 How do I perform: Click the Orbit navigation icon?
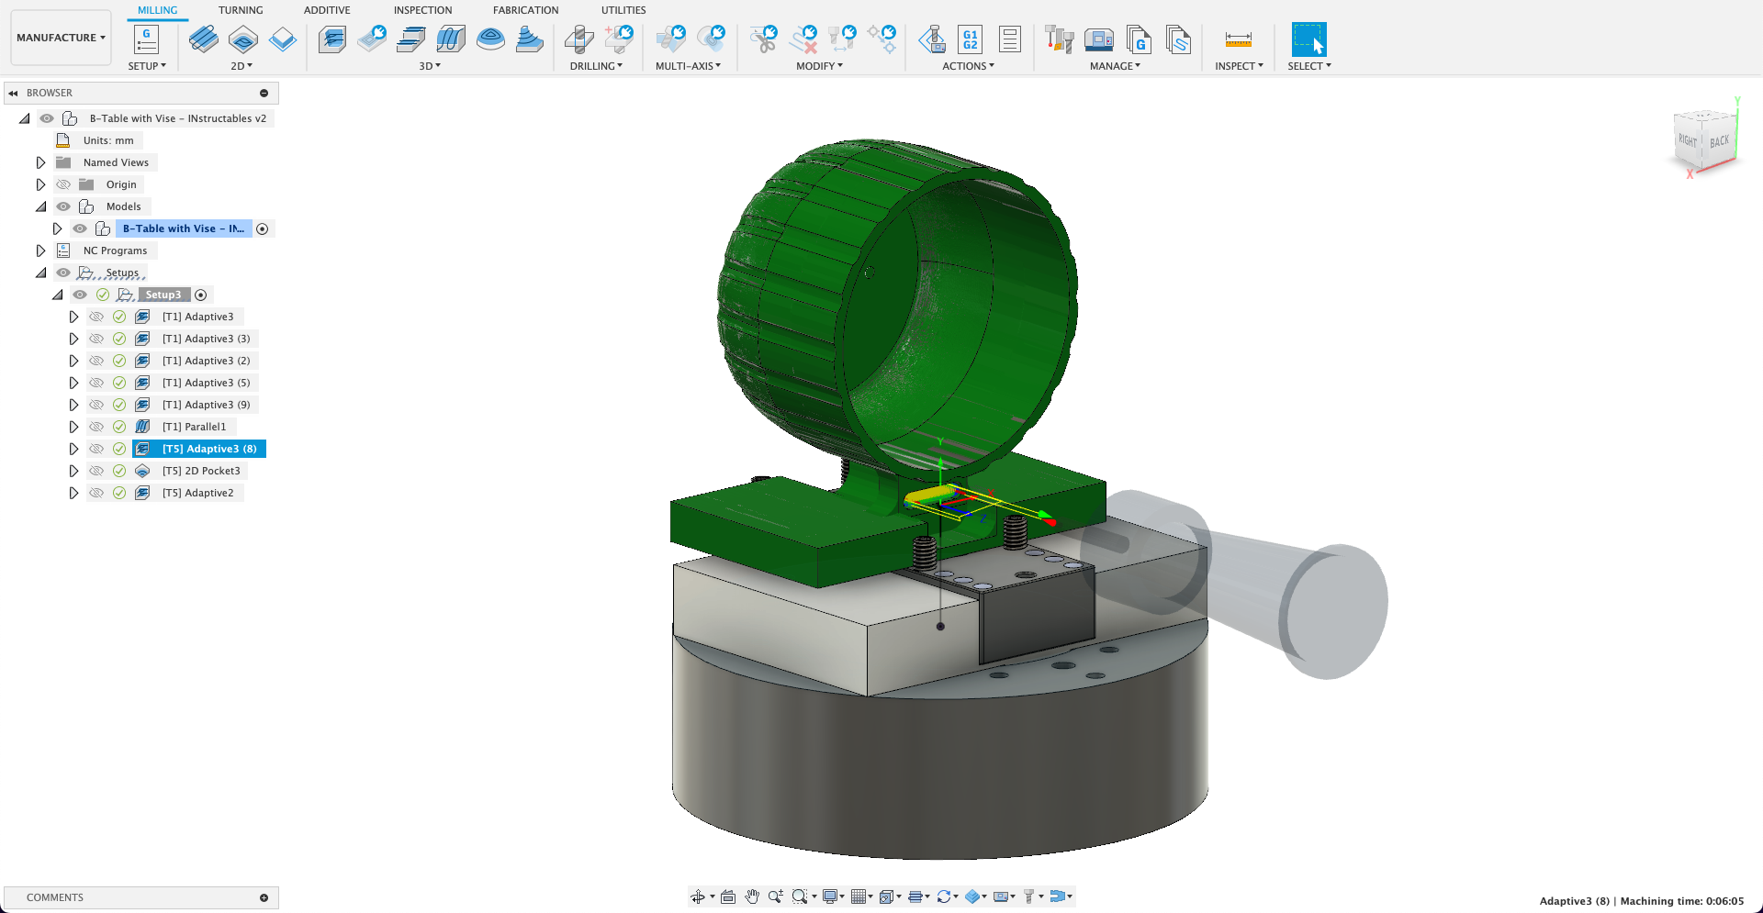[x=698, y=896]
